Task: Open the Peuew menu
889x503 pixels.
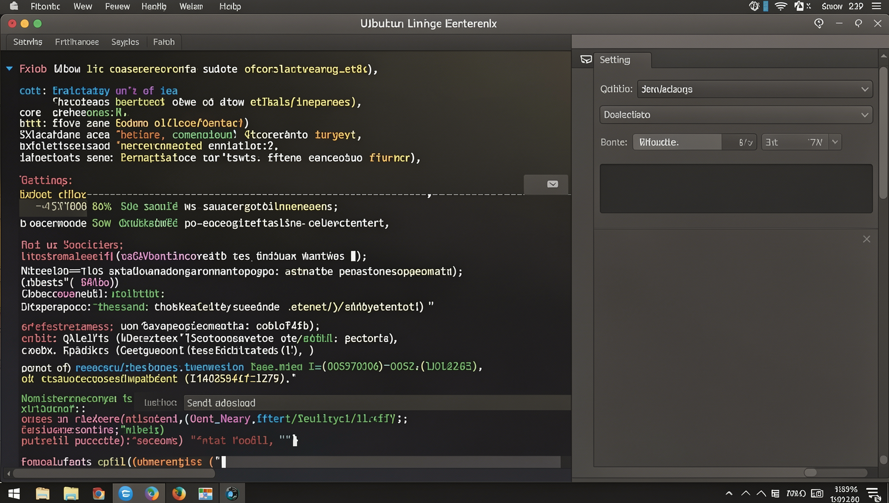Action: [117, 7]
